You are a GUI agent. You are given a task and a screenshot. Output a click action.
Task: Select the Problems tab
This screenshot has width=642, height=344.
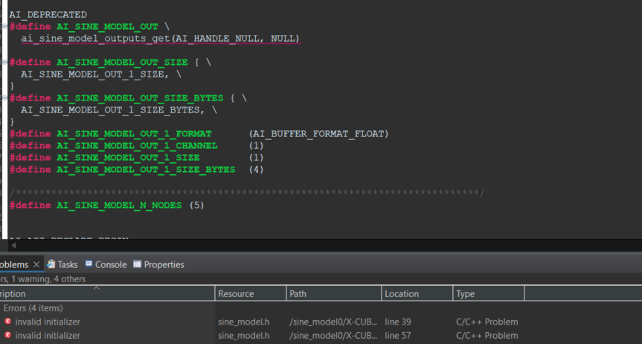point(14,264)
